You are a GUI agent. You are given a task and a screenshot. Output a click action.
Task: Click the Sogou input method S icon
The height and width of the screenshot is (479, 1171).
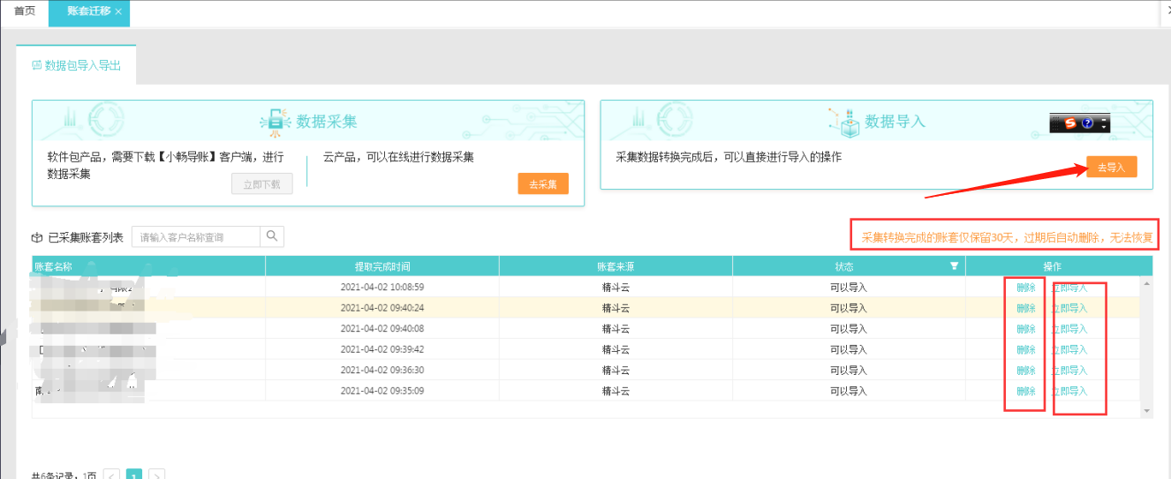coord(1069,123)
